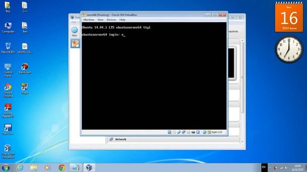
Task: Open the Help menu
Action: pos(122,20)
